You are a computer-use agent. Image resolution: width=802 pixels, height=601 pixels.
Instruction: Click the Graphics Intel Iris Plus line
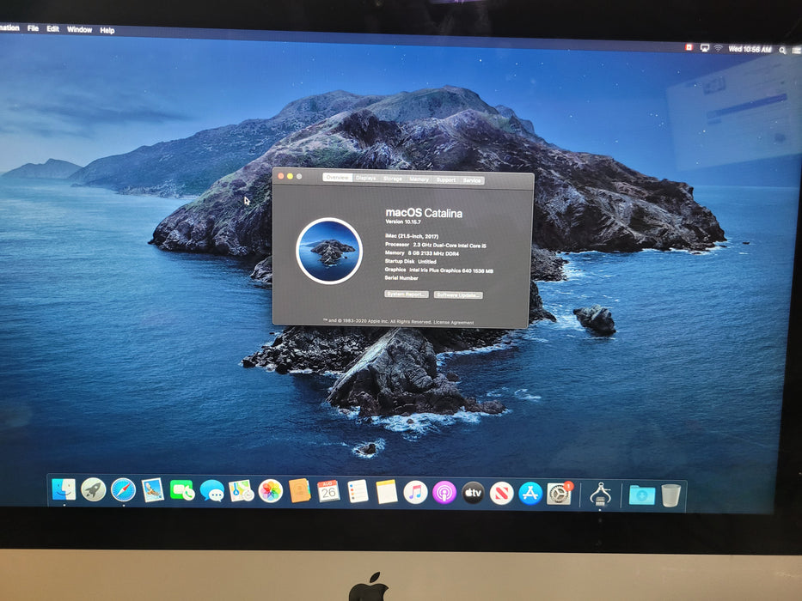439,270
